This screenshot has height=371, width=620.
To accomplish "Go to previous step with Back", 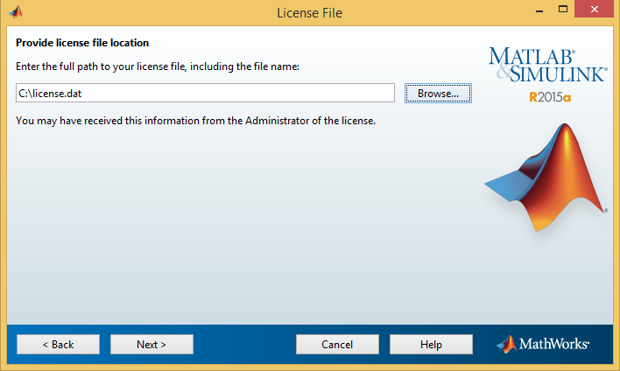I will coord(58,345).
